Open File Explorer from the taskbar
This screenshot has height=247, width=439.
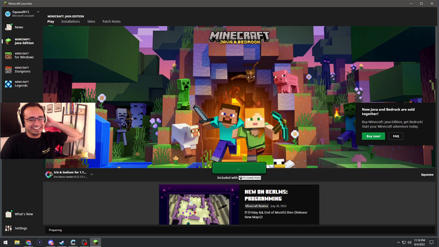pos(17,242)
